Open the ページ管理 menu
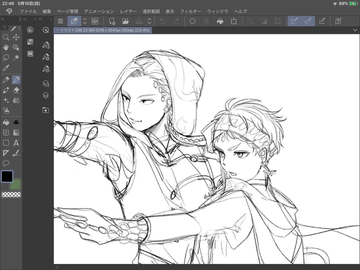Image resolution: width=360 pixels, height=270 pixels. 68,11
